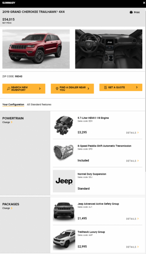Viewport: 146px width, 254px height.
Task: Click the Trailhawk Luxury Group vehicle thumbnail
Action: (x=64, y=239)
